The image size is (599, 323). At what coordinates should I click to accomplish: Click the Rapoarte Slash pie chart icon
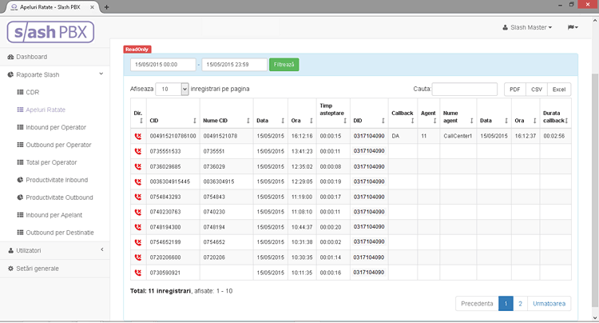point(10,74)
